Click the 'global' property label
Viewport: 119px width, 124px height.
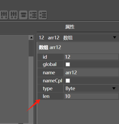tap(50, 64)
